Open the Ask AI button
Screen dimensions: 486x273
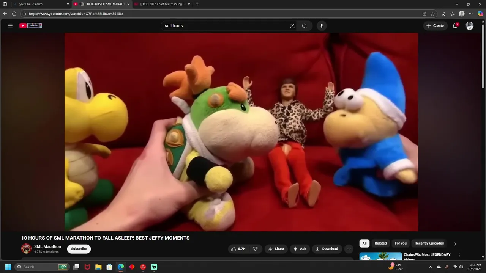(300, 249)
